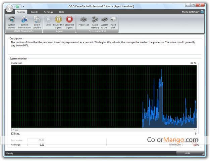Click the O&O application orb button

(8, 7)
